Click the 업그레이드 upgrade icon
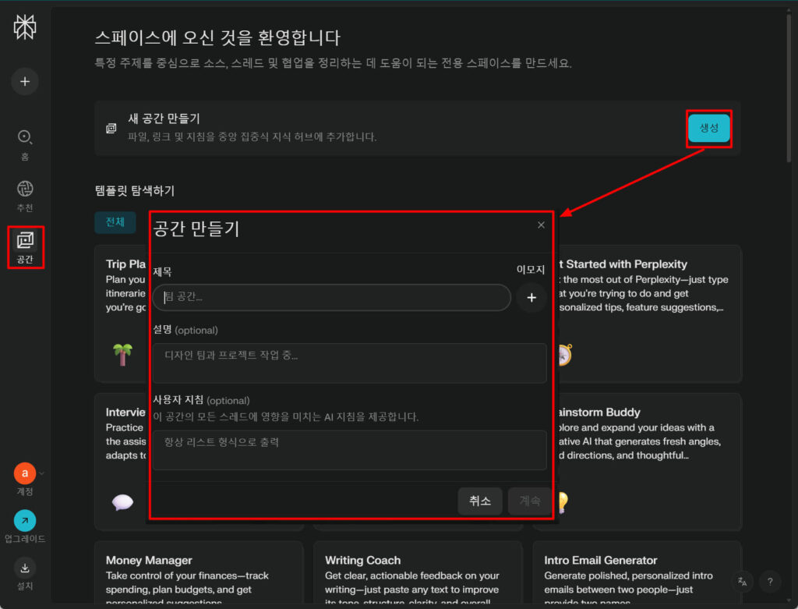Image resolution: width=798 pixels, height=609 pixels. point(24,520)
